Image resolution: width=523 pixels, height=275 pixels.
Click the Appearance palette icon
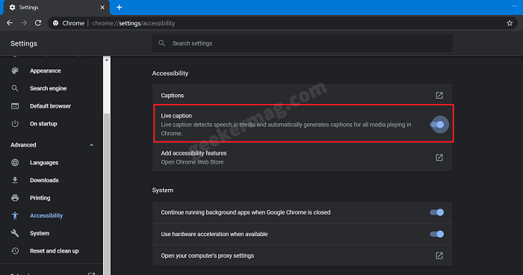pos(15,71)
